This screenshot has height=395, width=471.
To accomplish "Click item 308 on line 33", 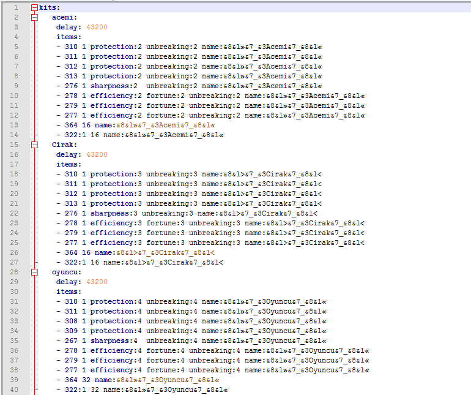I will point(71,322).
